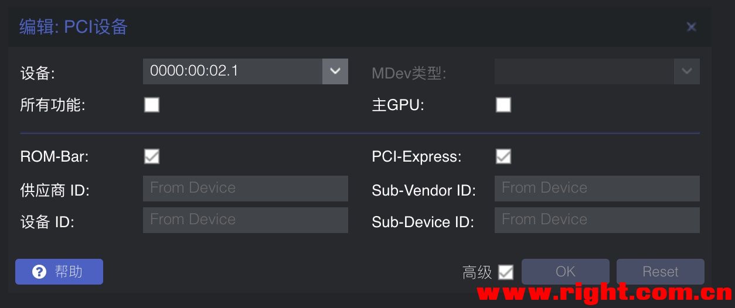Uncheck the PCI-Express checkbox
The image size is (735, 308).
click(503, 156)
